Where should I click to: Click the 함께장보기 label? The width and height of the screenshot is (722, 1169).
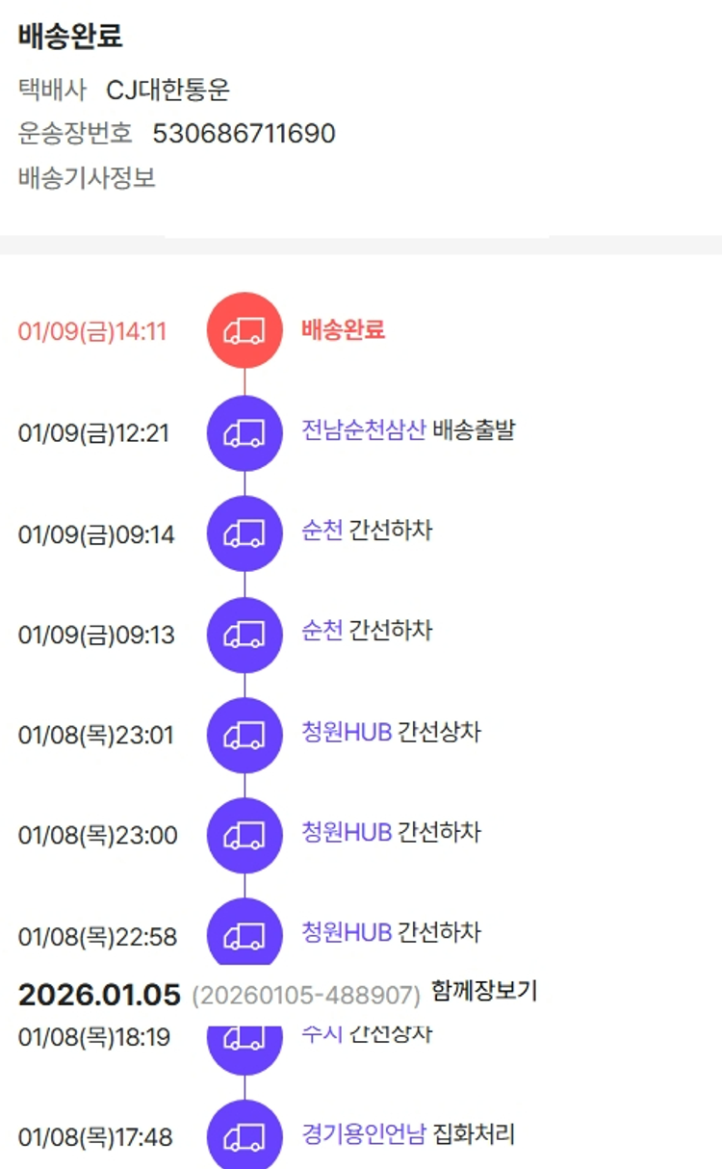pyautogui.click(x=484, y=991)
